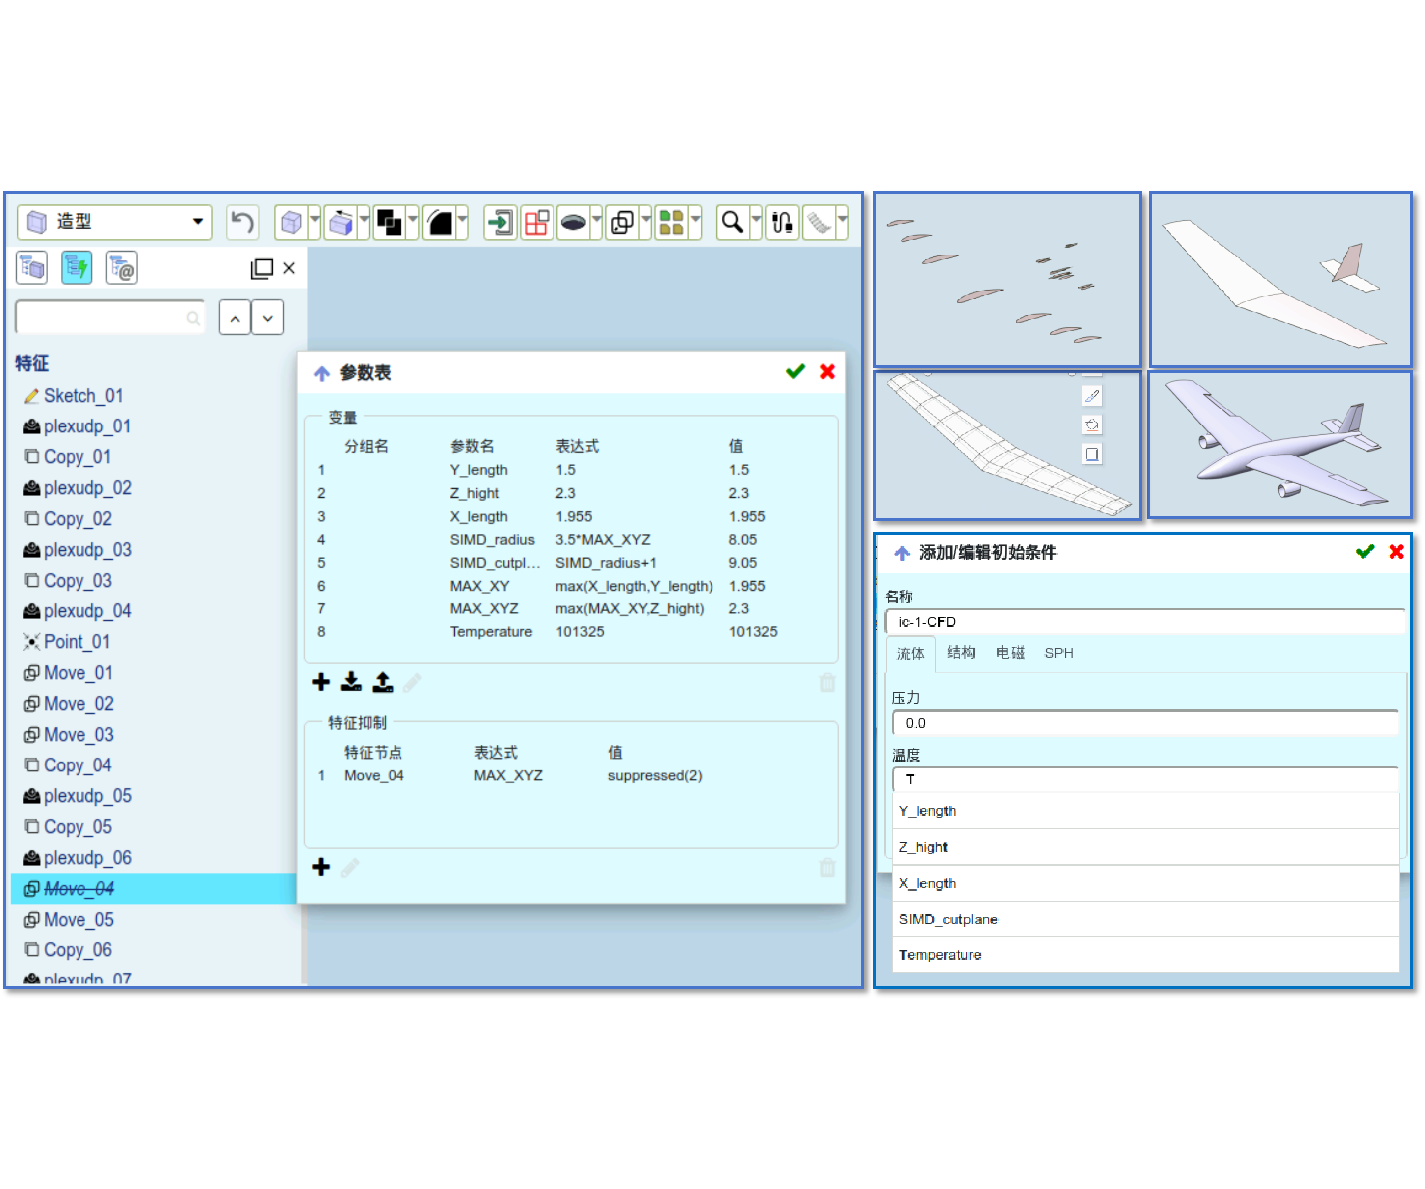The image size is (1425, 1189).
Task: Toggle the feature tree cube view button
Action: pos(32,268)
